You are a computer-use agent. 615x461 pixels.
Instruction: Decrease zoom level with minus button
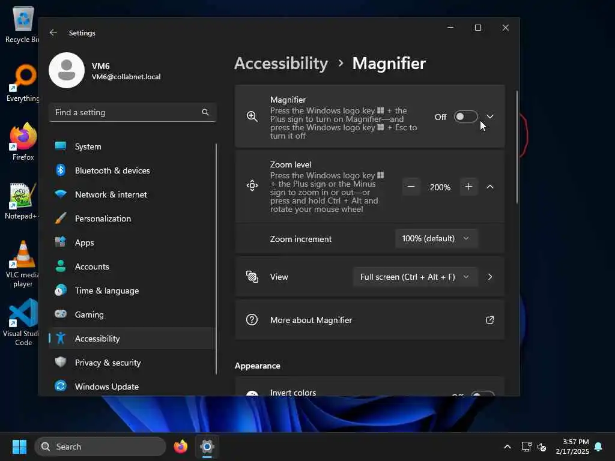coord(411,187)
